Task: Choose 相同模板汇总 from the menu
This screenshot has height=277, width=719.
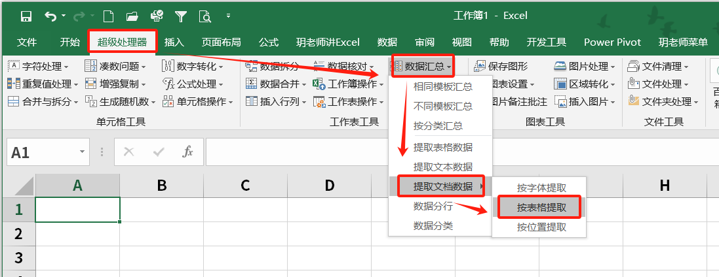Action: click(442, 86)
